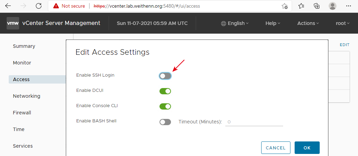This screenshot has height=156, width=358.
Task: Select Firewall in the sidebar
Action: point(22,113)
